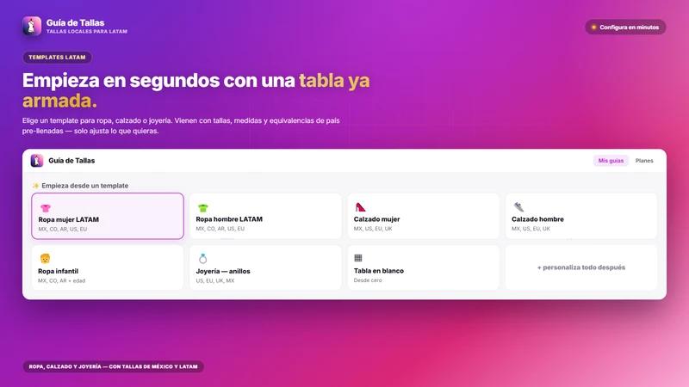Click the red high heel icon
Viewport: 689px width, 387px height.
360,207
